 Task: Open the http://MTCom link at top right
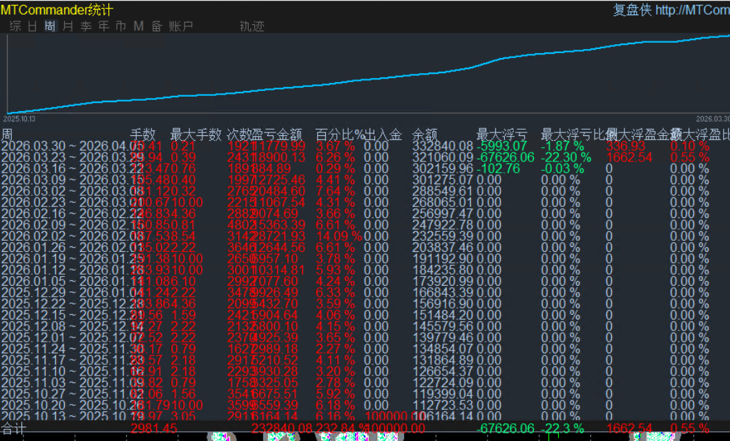(x=692, y=10)
